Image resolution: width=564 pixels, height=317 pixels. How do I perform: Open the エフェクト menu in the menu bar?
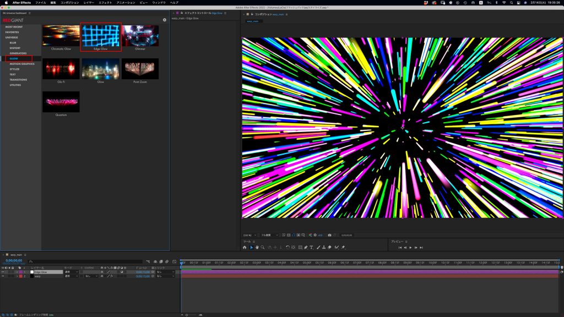pos(105,3)
